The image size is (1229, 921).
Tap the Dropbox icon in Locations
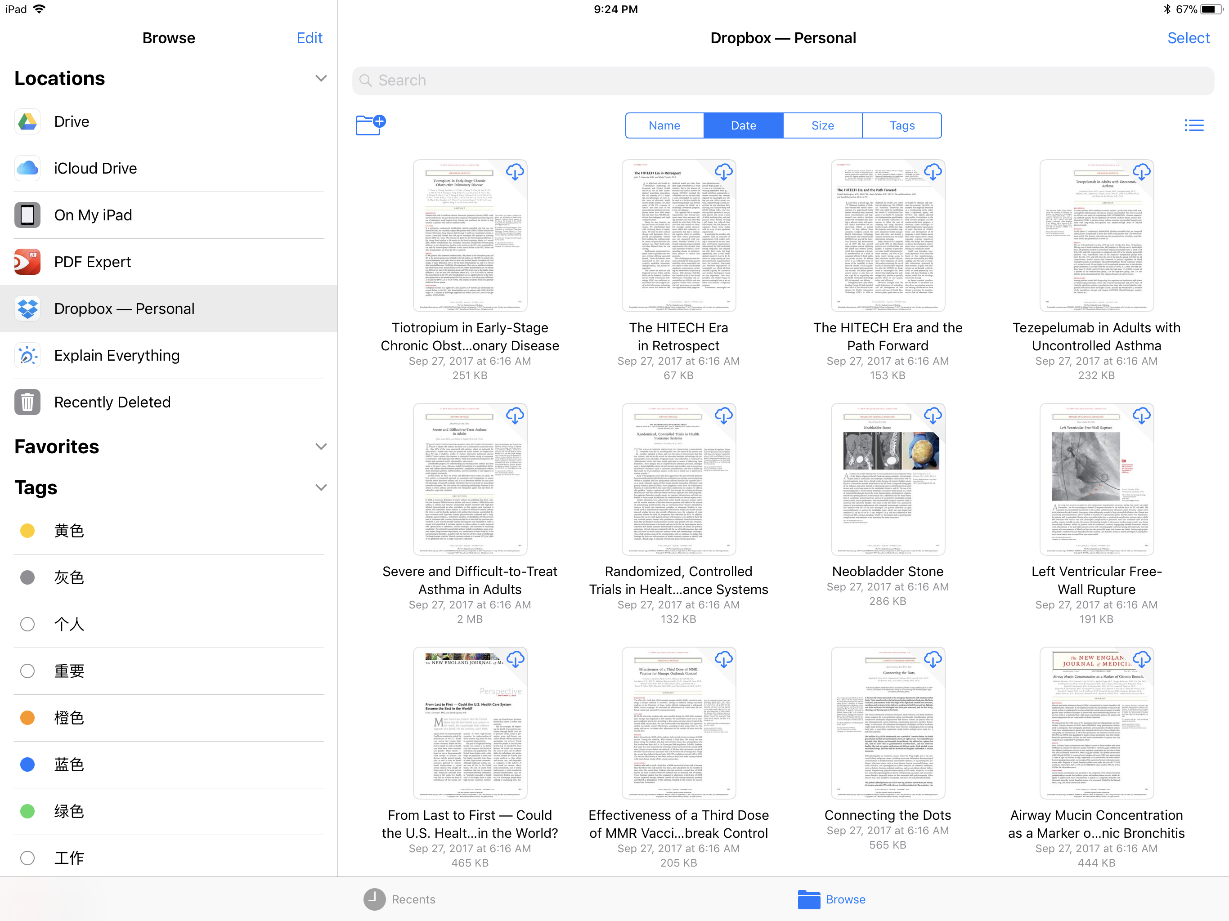click(x=27, y=308)
